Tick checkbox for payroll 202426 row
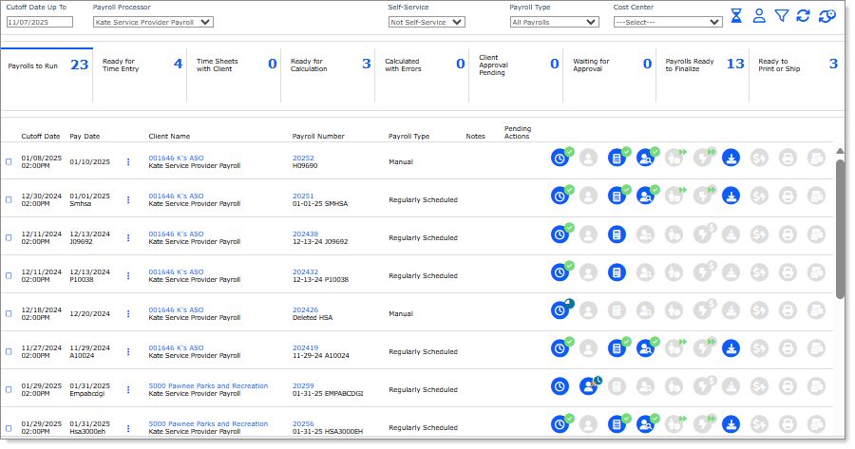The height and width of the screenshot is (449, 855). coord(9,313)
